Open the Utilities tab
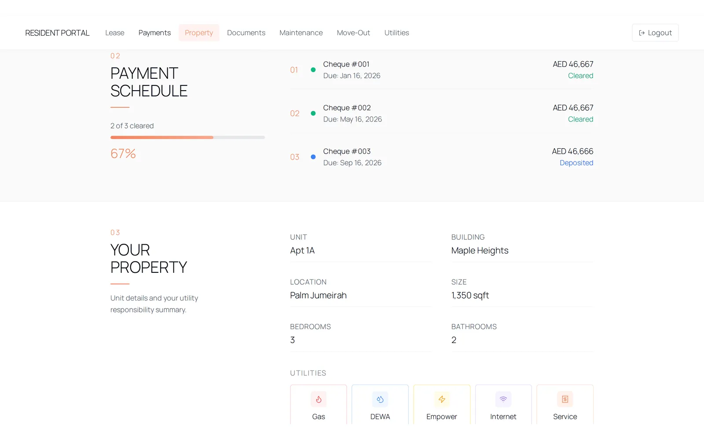The width and height of the screenshot is (704, 440). tap(396, 33)
